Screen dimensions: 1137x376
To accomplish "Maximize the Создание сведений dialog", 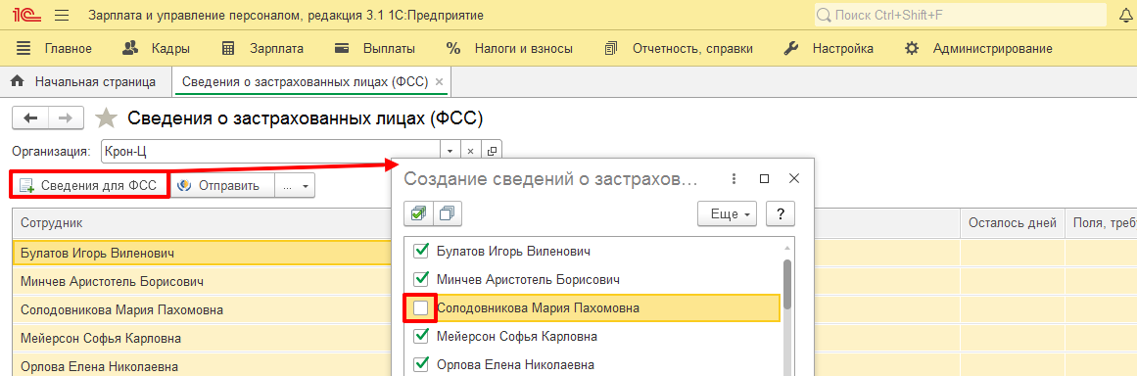I will [764, 179].
